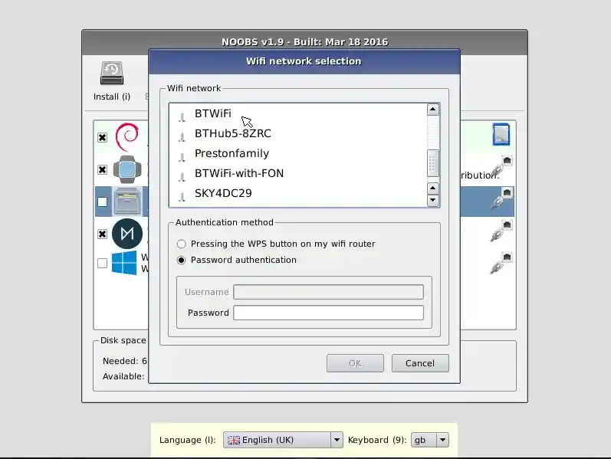
Task: Open English (UK) language combo box
Action: [283, 440]
